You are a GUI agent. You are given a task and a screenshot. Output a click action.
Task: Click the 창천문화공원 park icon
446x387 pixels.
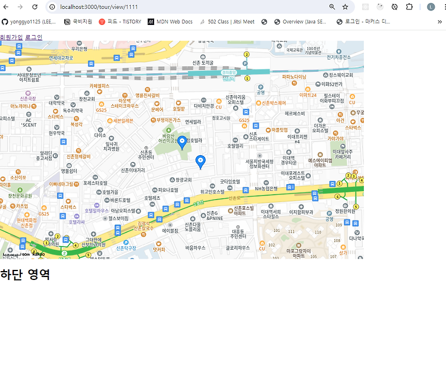coord(20,190)
